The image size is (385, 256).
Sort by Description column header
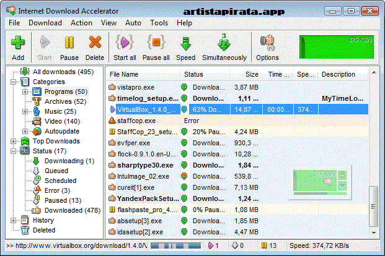[343, 74]
